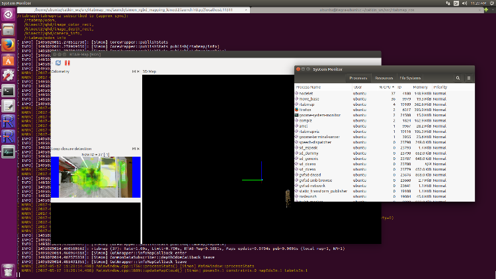The width and height of the screenshot is (496, 279).
Task: Switch to the Resources tab
Action: pos(384,78)
